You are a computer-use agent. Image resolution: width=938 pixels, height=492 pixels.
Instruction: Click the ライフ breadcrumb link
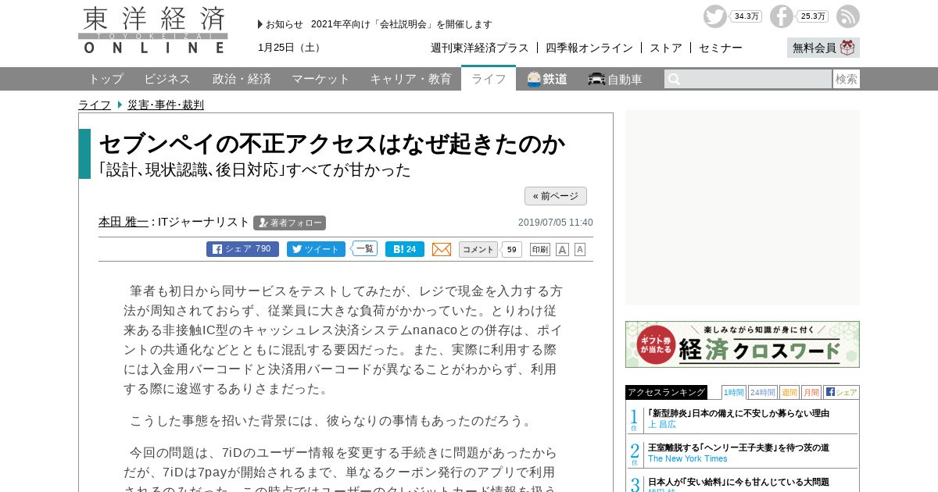tap(95, 105)
